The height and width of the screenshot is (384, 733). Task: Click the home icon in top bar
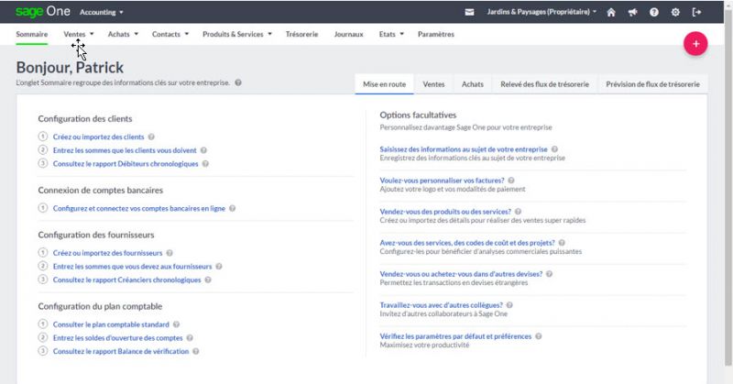(613, 12)
